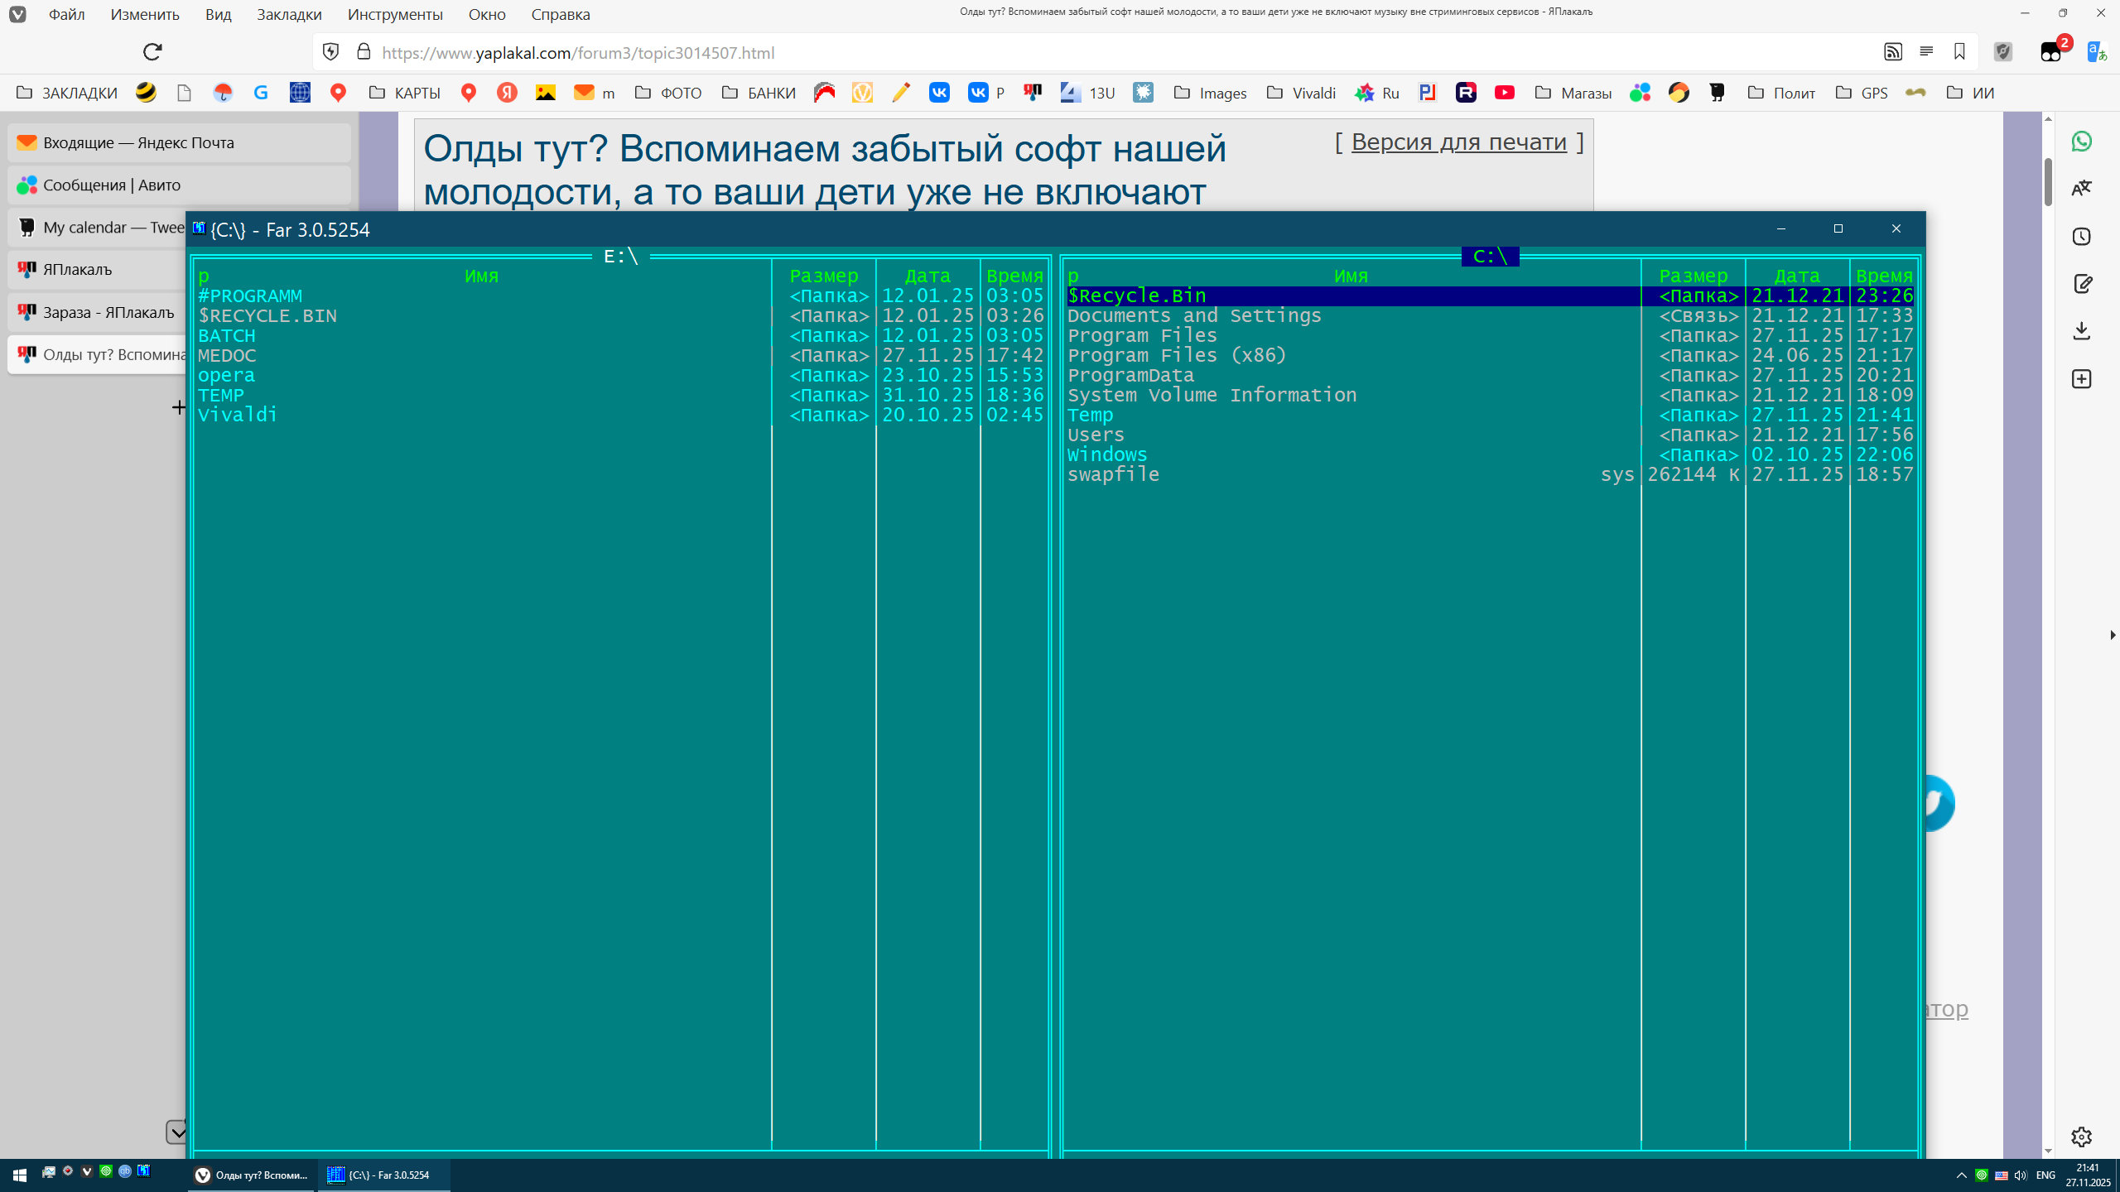Click the Версия для печати link

(x=1459, y=142)
